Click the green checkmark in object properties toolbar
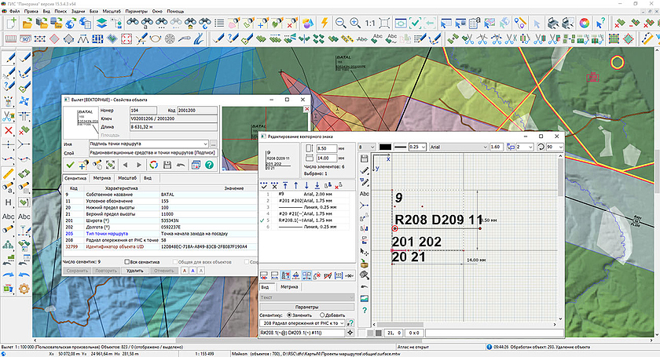660x357 pixels. [70, 165]
